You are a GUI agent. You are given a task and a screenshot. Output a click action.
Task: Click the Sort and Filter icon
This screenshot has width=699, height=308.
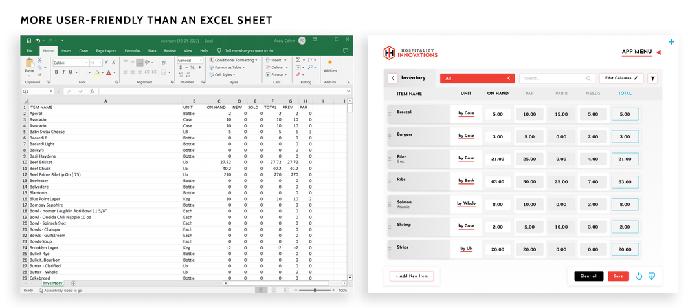point(311,60)
